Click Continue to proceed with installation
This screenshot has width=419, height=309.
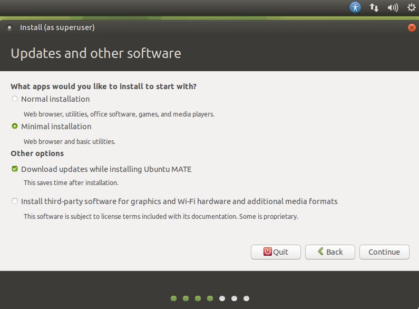(x=384, y=252)
